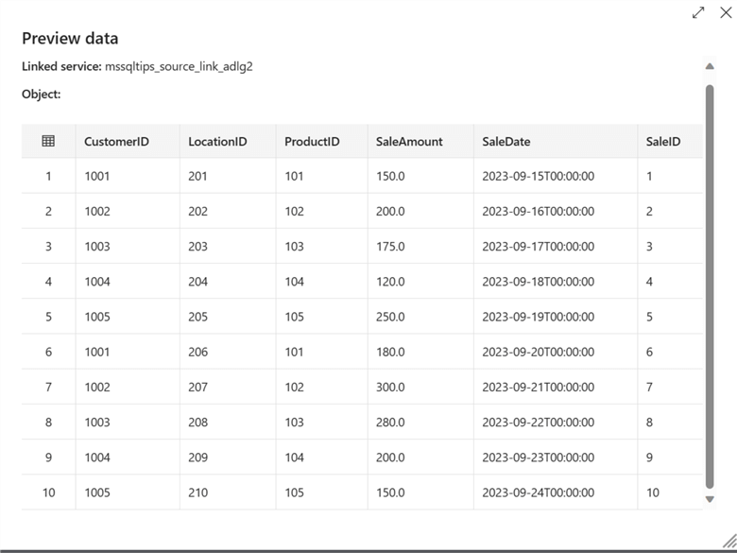The width and height of the screenshot is (737, 553).
Task: Select the LocationID column header
Action: pyautogui.click(x=217, y=142)
